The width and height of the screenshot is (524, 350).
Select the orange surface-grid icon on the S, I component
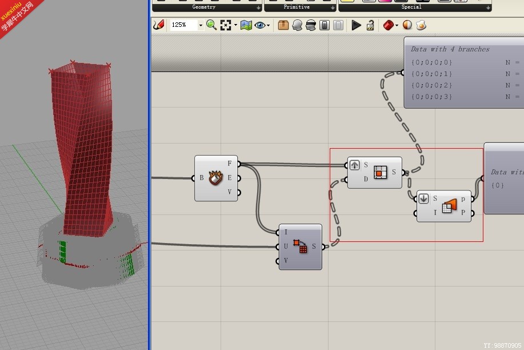tap(449, 206)
